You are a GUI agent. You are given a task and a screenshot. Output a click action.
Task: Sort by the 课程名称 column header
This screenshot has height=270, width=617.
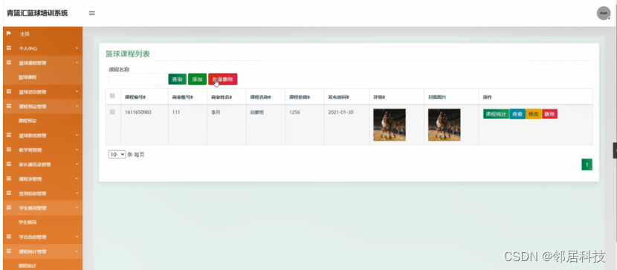261,97
